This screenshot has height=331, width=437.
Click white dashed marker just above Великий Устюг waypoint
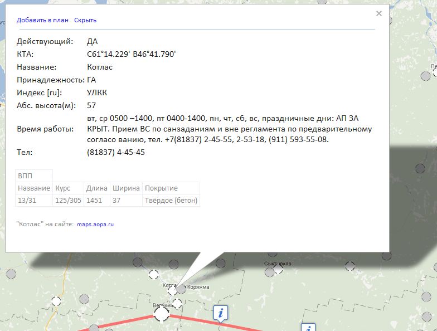pos(177,303)
